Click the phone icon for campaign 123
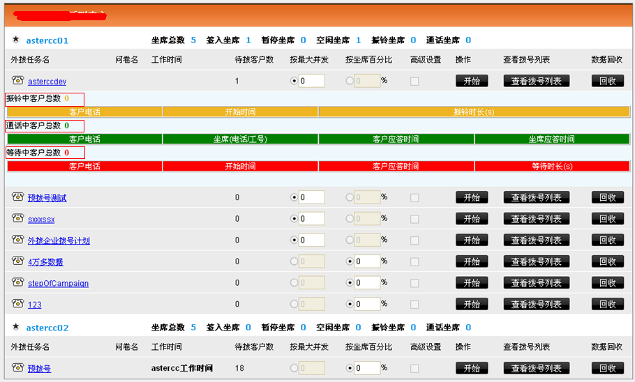The image size is (635, 382). point(18,304)
